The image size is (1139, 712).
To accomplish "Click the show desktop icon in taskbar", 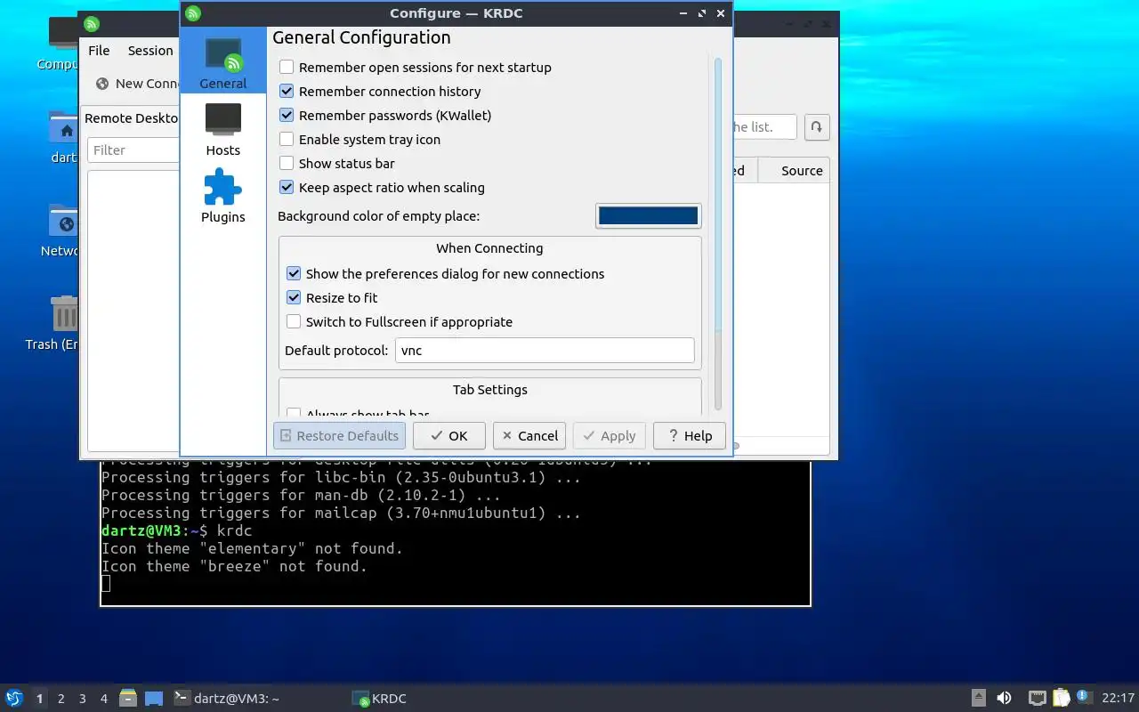I will pos(154,698).
